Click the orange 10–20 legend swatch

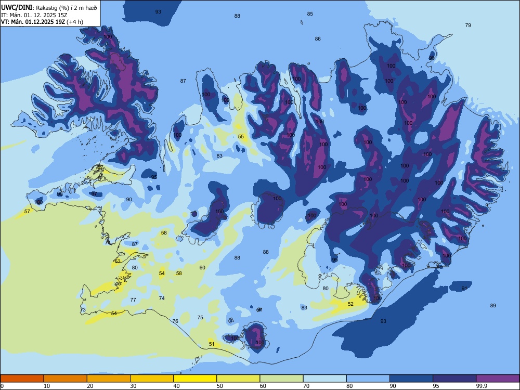point(66,379)
